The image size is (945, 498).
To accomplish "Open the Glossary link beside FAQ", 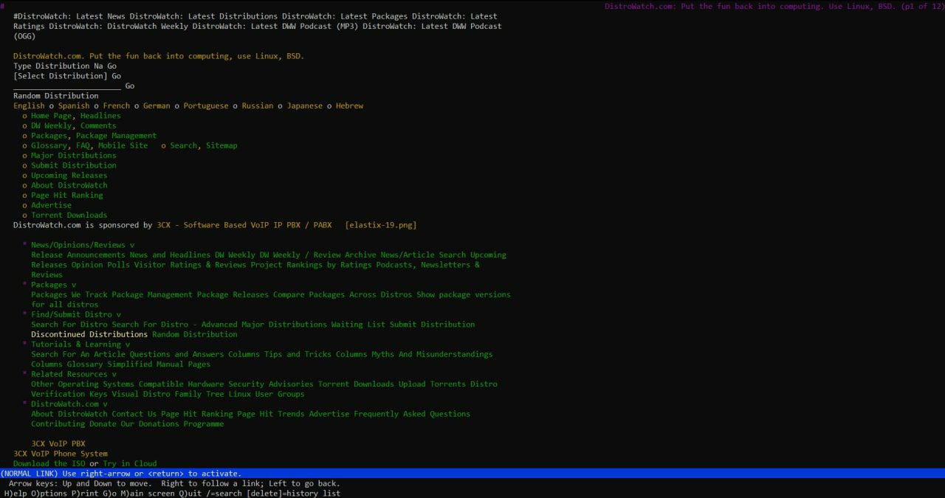I will click(x=49, y=145).
